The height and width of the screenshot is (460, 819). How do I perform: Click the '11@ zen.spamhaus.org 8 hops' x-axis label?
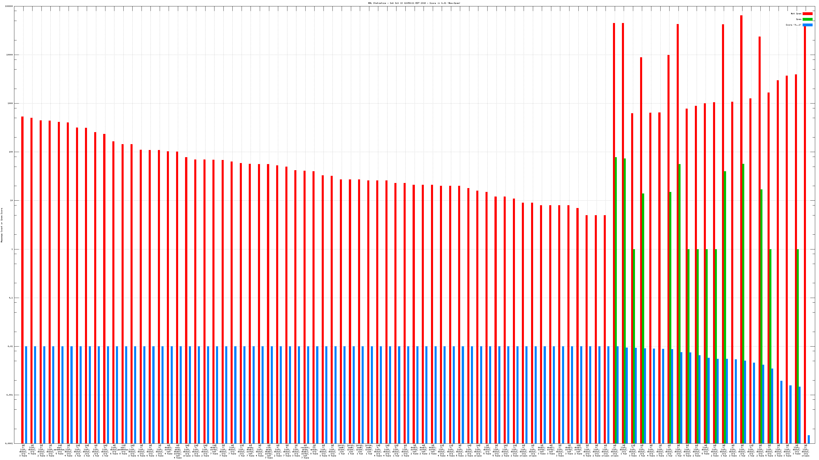[123, 450]
